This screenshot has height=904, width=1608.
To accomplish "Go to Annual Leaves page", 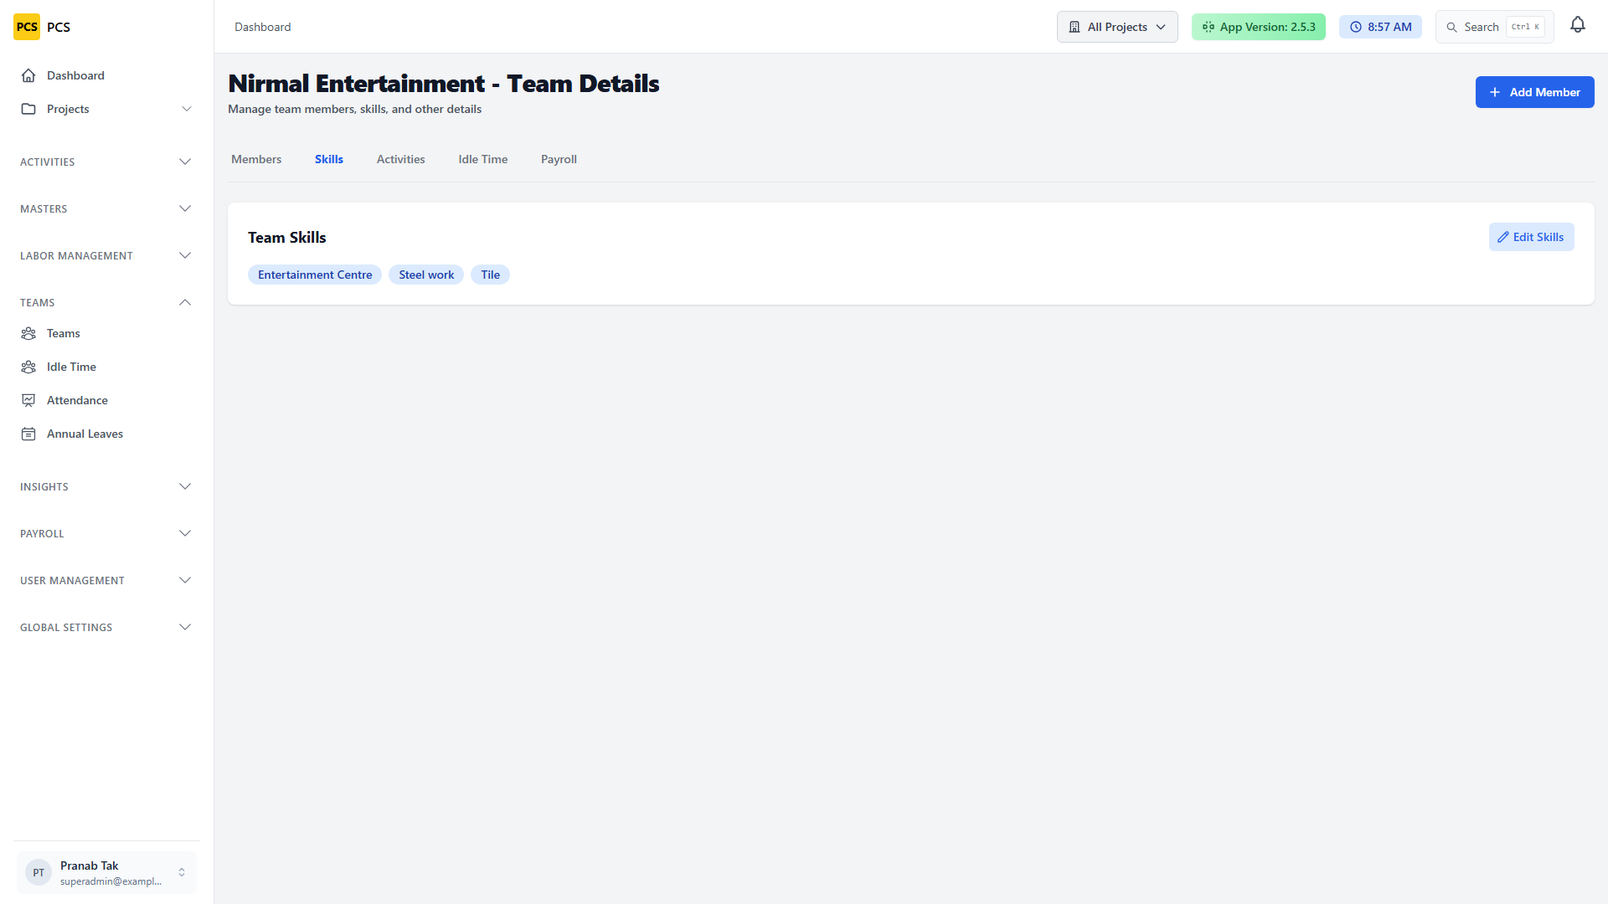I will tap(106, 434).
